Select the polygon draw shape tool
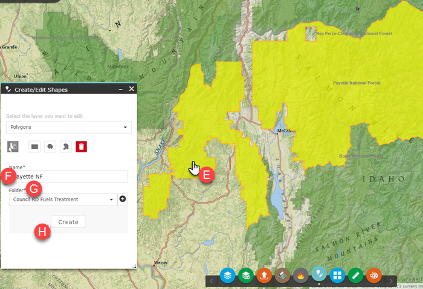The width and height of the screenshot is (423, 289). point(51,146)
